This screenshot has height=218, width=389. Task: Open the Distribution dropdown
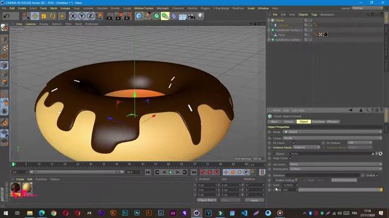pyautogui.click(x=336, y=169)
